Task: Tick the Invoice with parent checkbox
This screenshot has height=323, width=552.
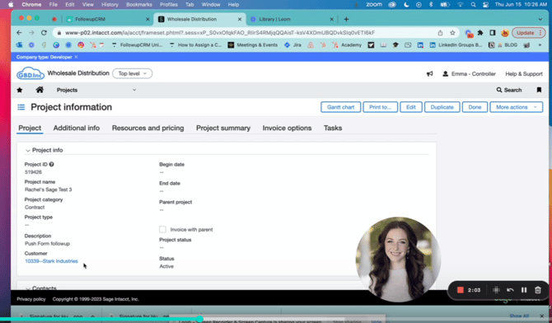Action: click(x=162, y=229)
